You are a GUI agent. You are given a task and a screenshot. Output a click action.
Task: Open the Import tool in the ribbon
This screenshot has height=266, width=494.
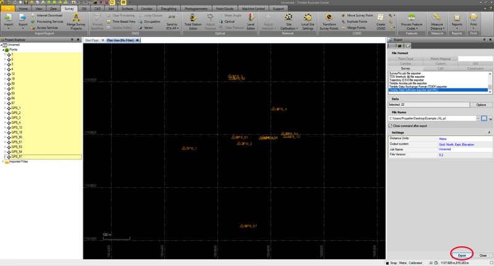click(x=8, y=21)
